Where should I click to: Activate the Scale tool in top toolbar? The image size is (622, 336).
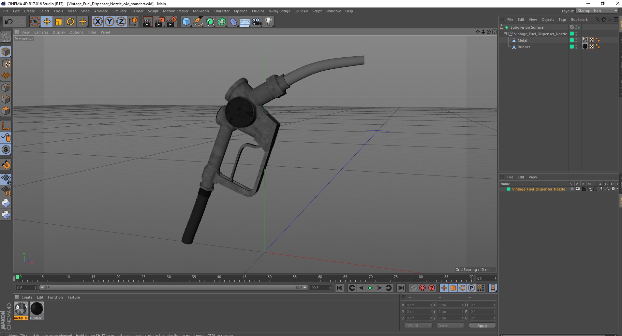click(59, 22)
